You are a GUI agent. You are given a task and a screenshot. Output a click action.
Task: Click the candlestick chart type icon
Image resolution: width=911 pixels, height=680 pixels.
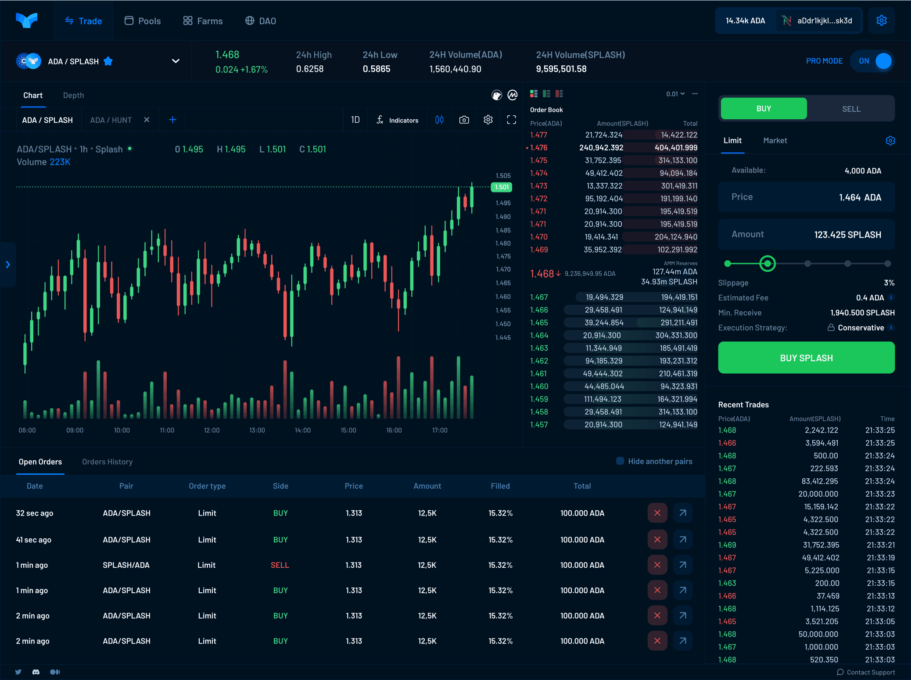coord(439,120)
